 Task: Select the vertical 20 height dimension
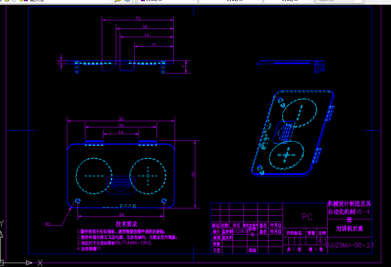click(x=193, y=174)
